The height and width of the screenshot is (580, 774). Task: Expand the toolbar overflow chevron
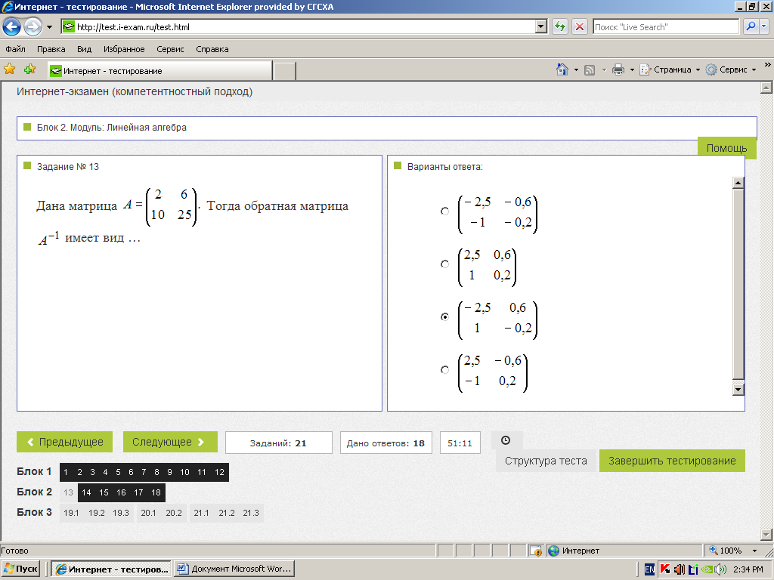[767, 65]
